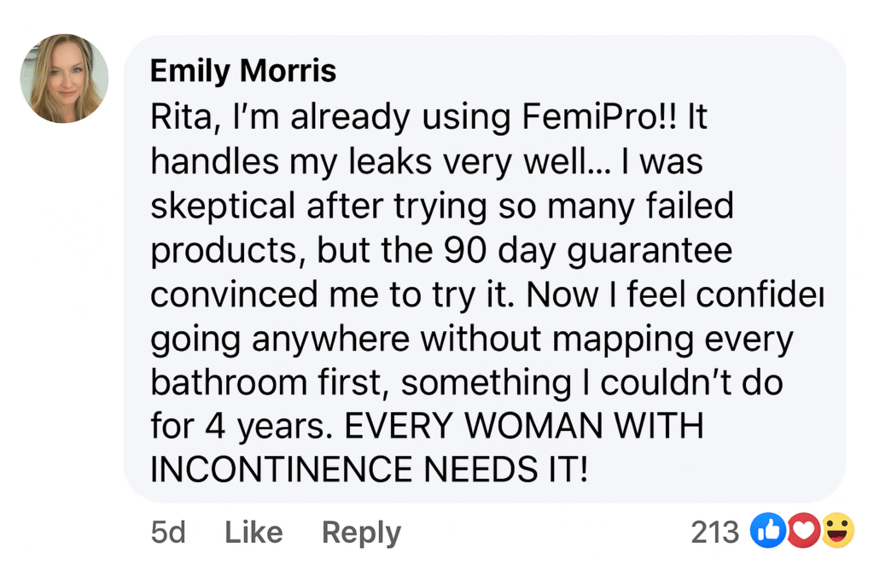Like Emily Morris's comment
The image size is (874, 583).
pos(253,533)
